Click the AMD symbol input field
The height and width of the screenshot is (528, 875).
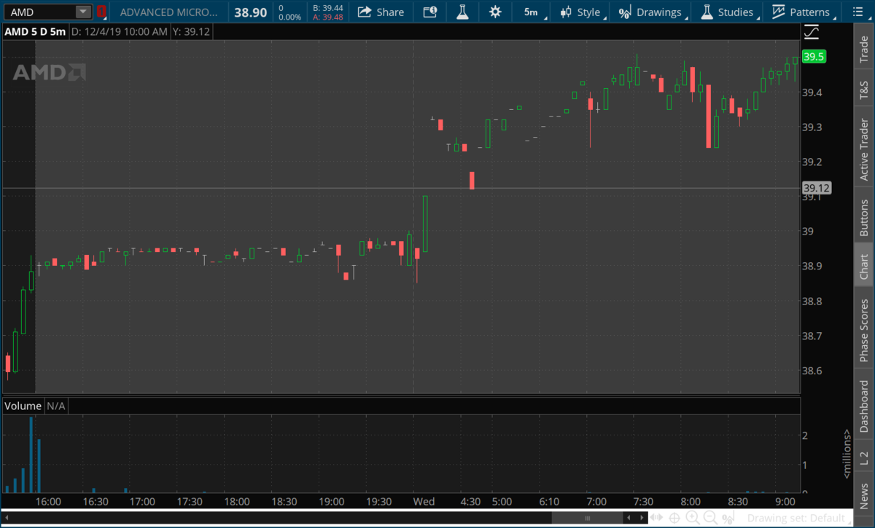click(x=40, y=12)
